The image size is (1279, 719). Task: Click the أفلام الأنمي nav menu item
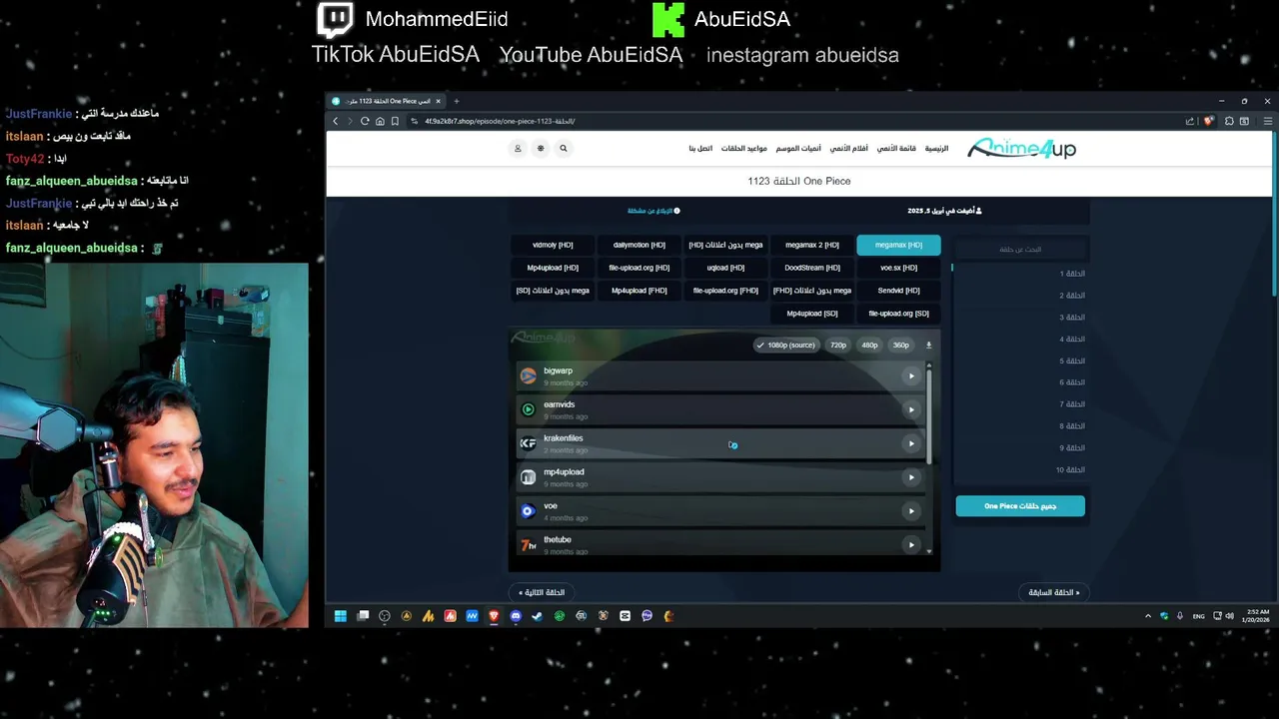pyautogui.click(x=848, y=149)
